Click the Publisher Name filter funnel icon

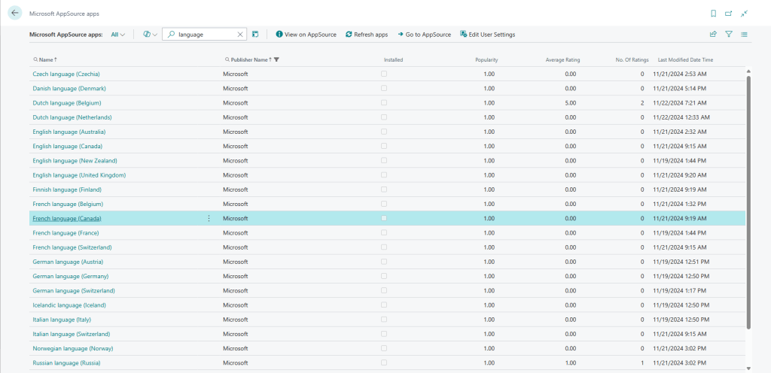coord(277,59)
